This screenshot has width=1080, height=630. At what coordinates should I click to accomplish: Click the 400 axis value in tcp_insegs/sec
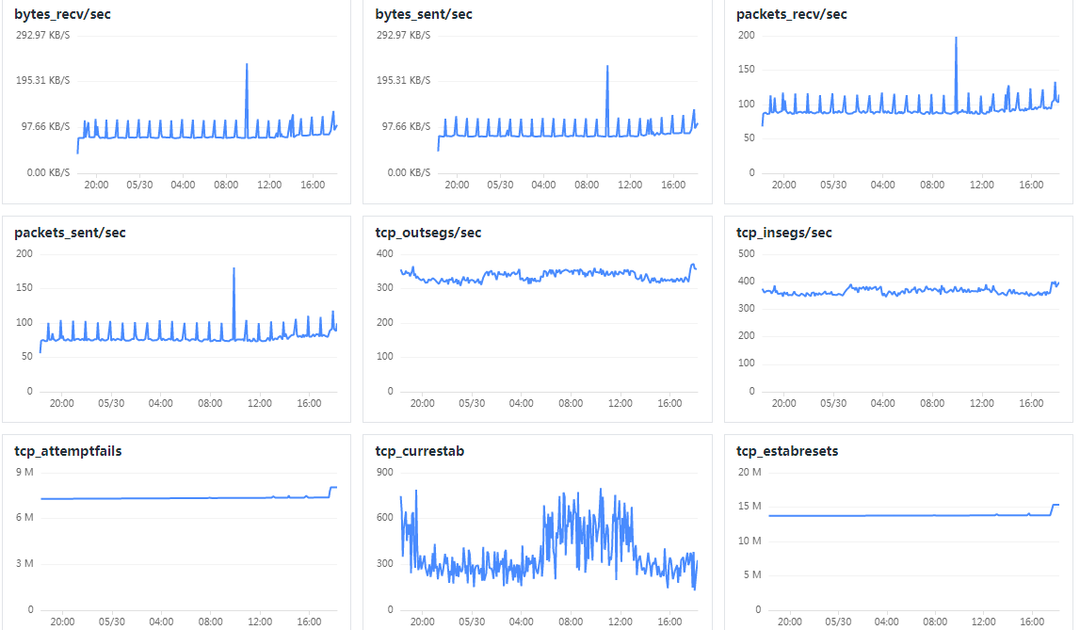(747, 281)
